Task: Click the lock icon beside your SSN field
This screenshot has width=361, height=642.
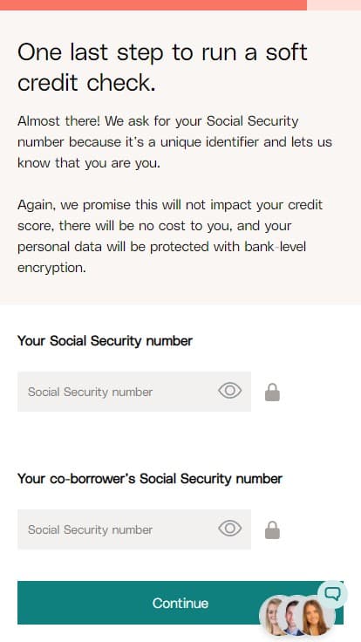Action: coord(273,392)
